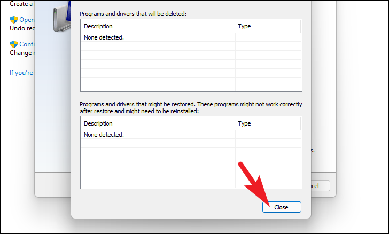Click the Close button in the dialog
The height and width of the screenshot is (234, 389).
(282, 207)
